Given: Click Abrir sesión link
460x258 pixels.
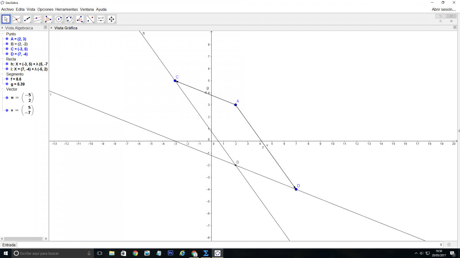Looking at the screenshot, I should (444, 9).
